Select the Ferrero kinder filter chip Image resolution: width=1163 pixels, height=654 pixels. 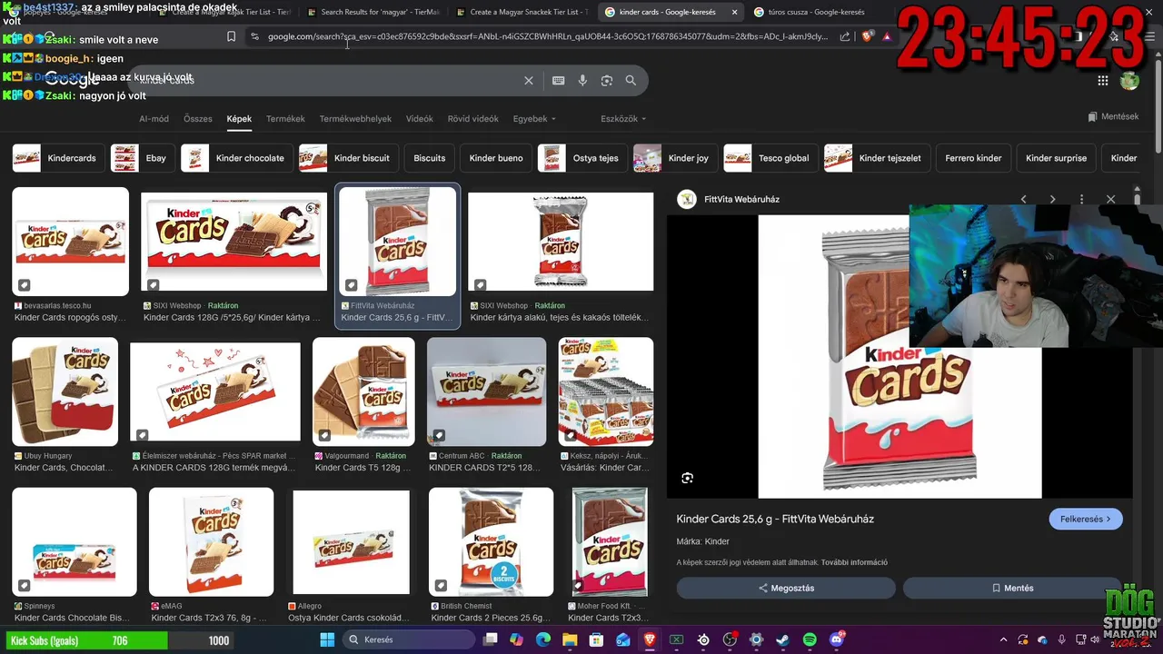pos(973,158)
